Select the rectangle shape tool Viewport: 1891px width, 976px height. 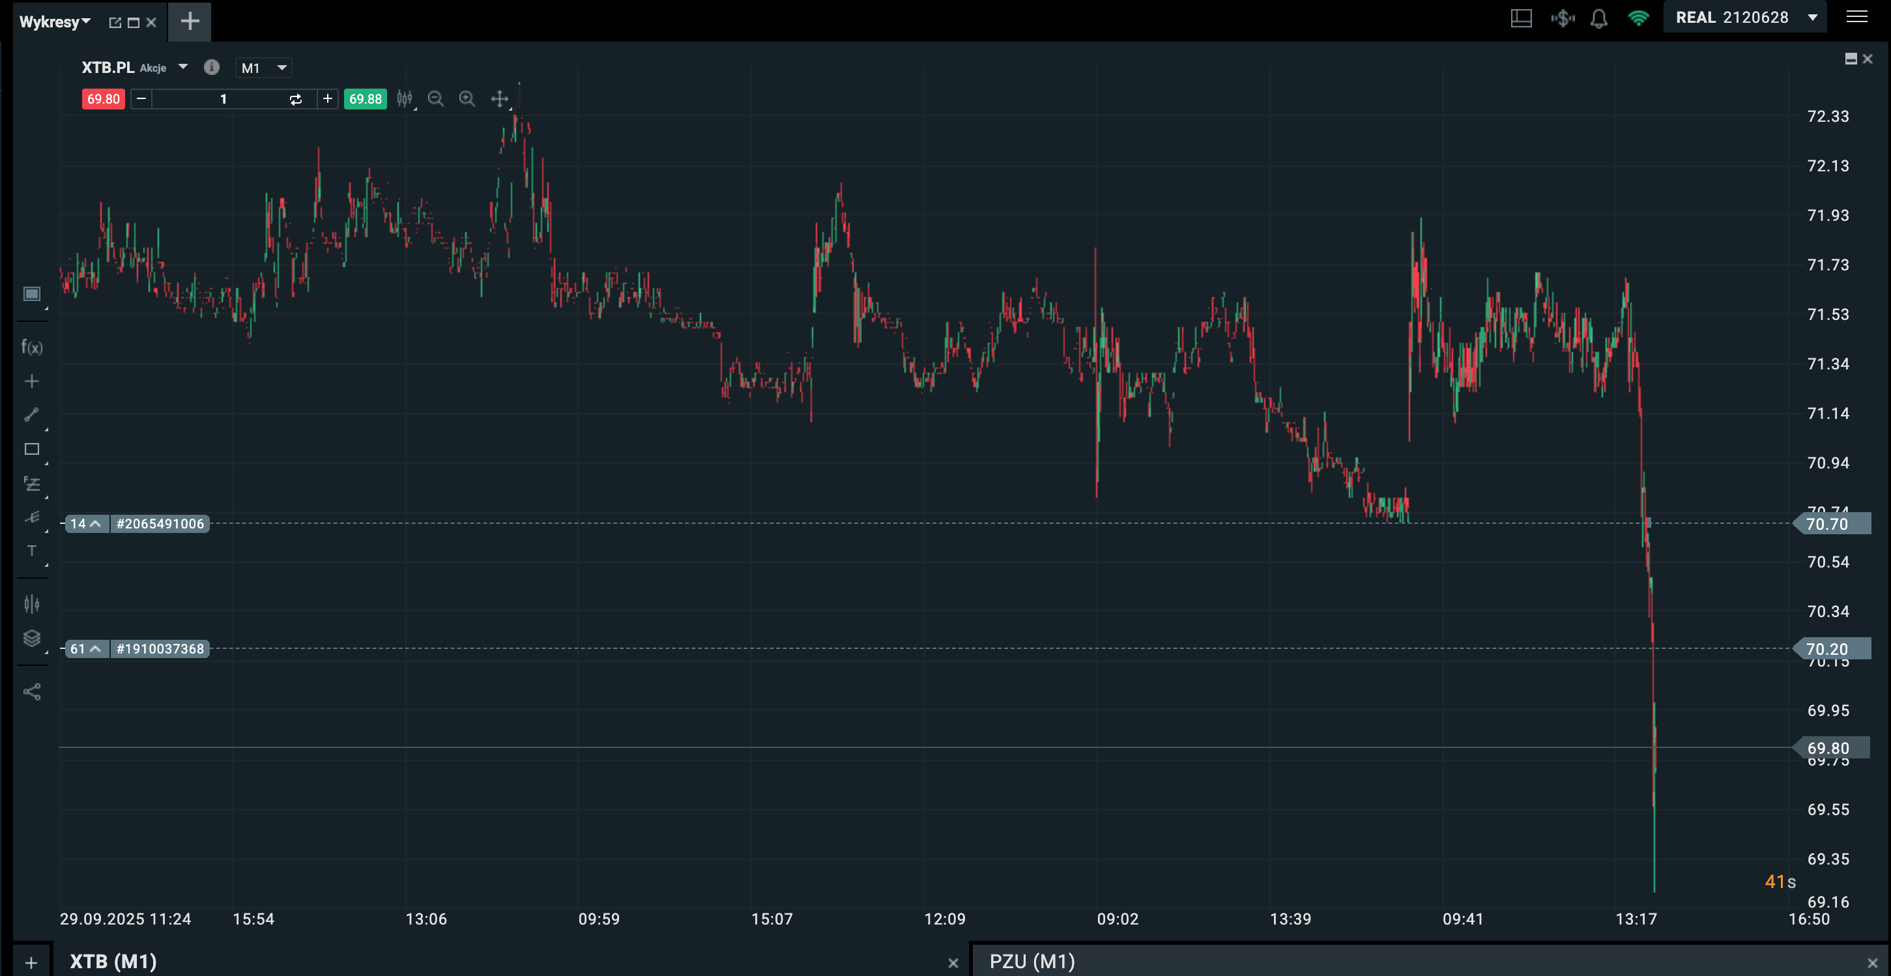point(31,449)
